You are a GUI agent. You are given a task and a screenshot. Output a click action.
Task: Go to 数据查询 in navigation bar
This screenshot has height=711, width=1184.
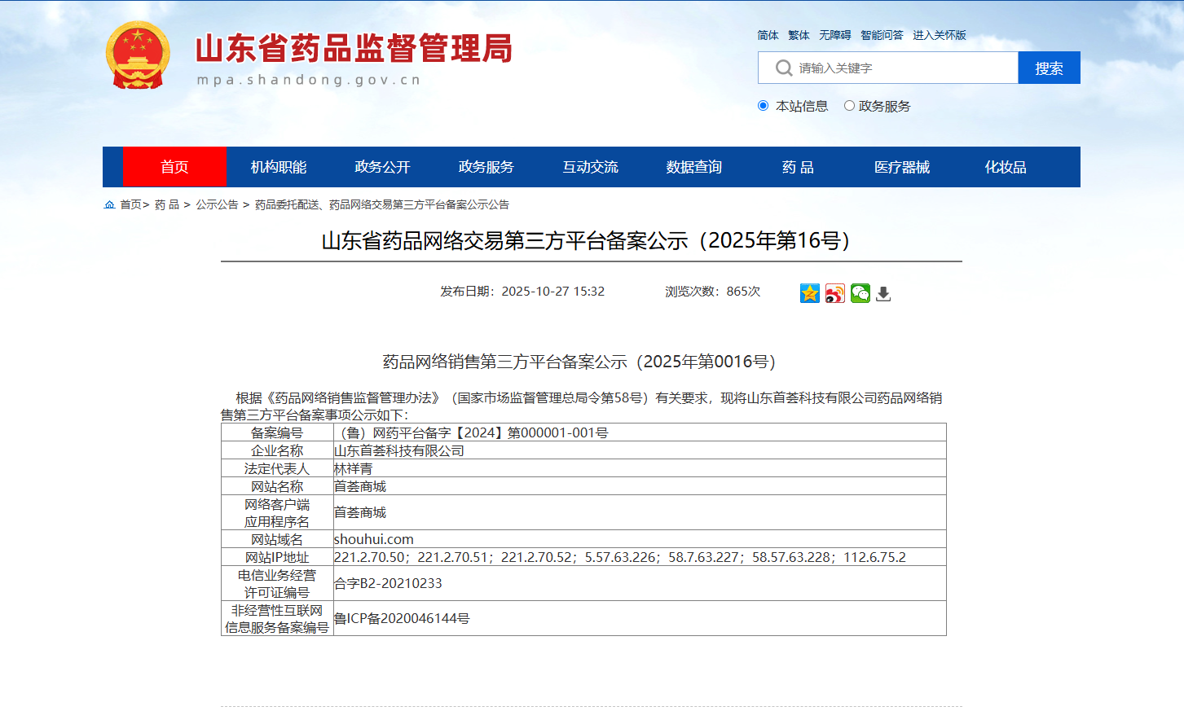(x=694, y=167)
